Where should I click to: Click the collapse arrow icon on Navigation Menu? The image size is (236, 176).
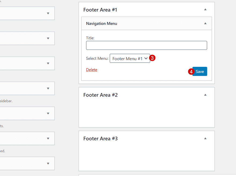click(x=205, y=23)
